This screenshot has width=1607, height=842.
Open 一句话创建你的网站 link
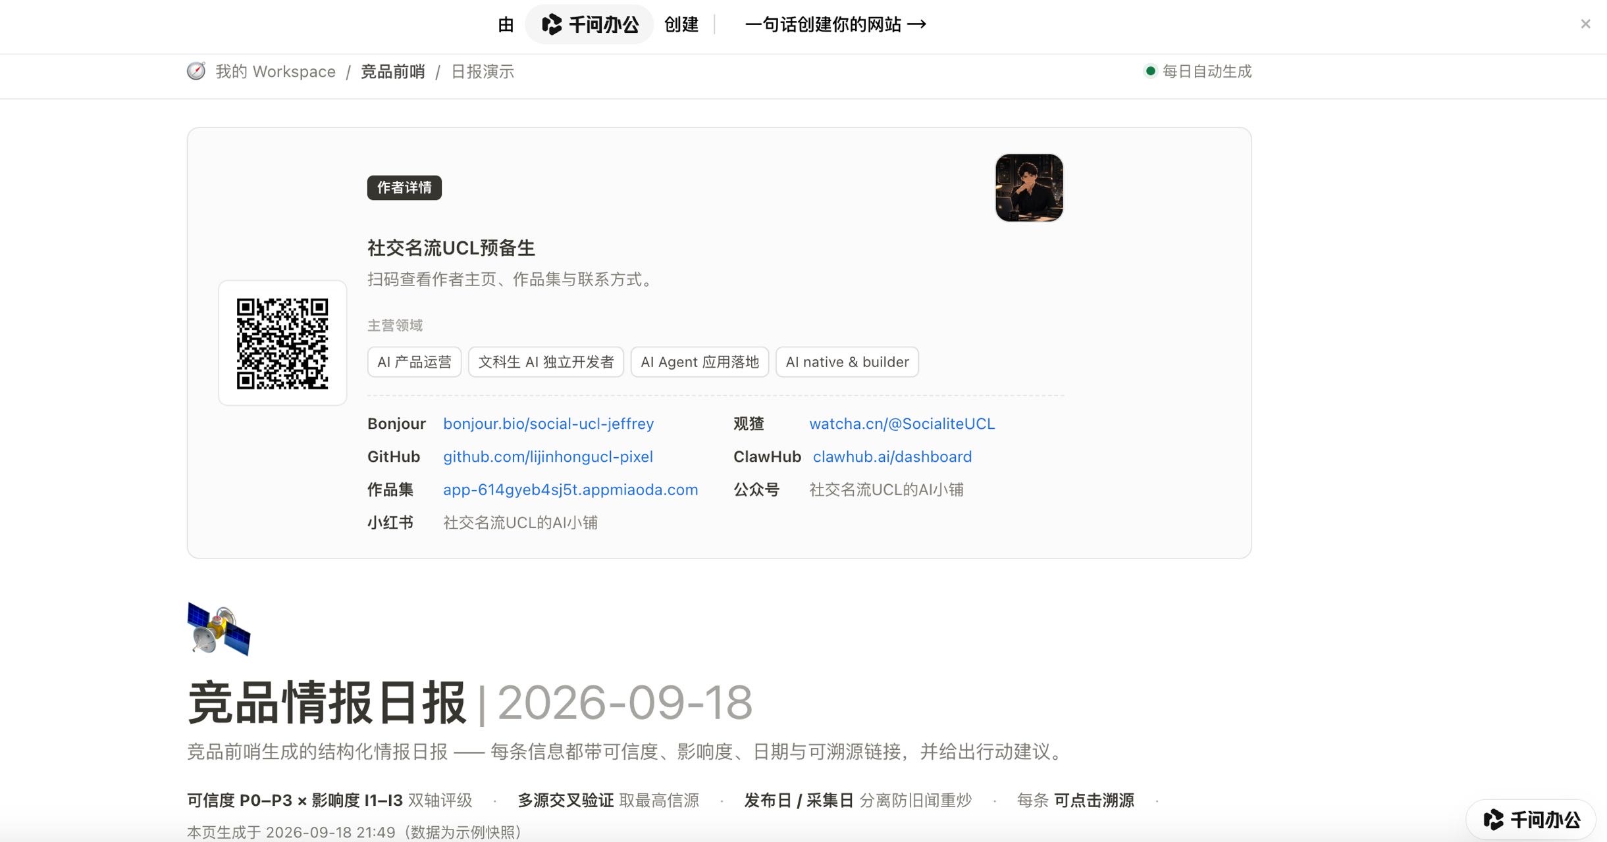(x=835, y=25)
